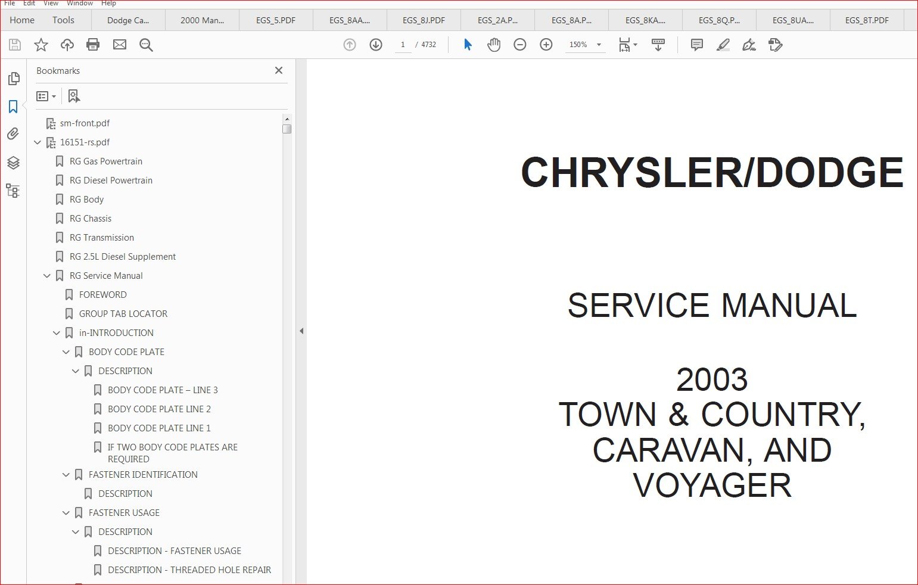This screenshot has width=918, height=585.
Task: Zoom out with the minus circle icon
Action: tap(520, 45)
